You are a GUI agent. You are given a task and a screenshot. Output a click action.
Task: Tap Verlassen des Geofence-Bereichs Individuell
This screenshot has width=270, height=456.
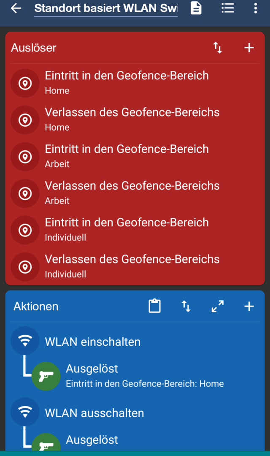[132, 266]
